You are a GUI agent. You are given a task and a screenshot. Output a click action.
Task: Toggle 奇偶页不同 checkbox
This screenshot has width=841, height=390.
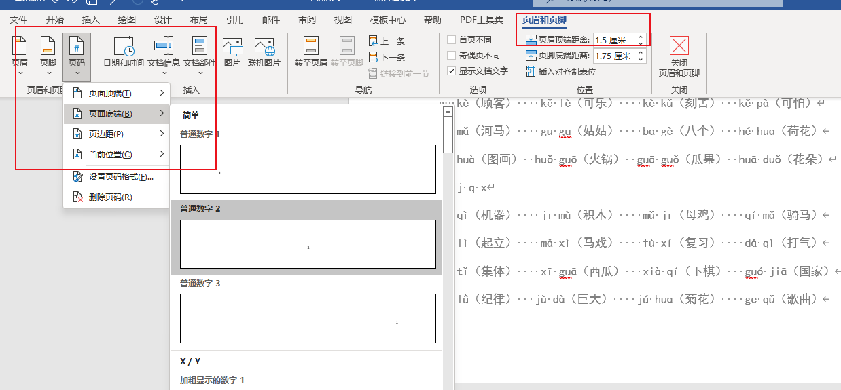click(x=452, y=56)
